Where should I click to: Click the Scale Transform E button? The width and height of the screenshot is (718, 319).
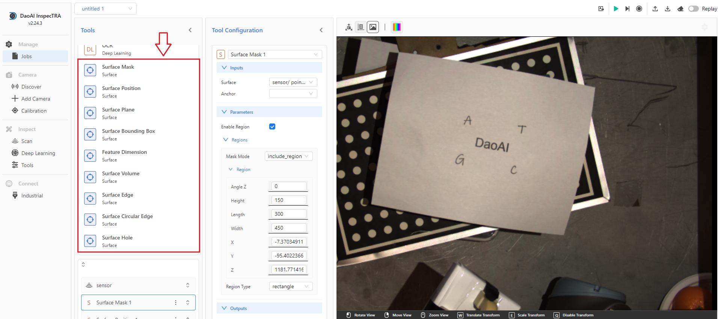[x=526, y=315]
